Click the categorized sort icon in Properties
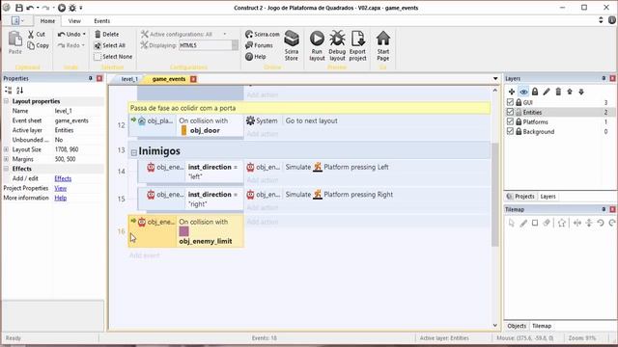This screenshot has width=618, height=347. click(9, 90)
